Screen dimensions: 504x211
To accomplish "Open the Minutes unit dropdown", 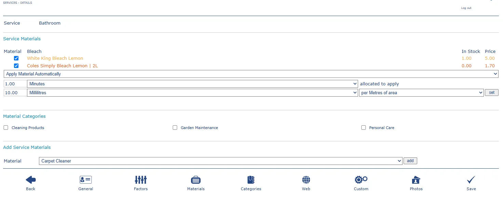I will [192, 84].
